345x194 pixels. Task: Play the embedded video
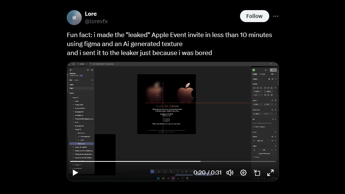[75, 173]
